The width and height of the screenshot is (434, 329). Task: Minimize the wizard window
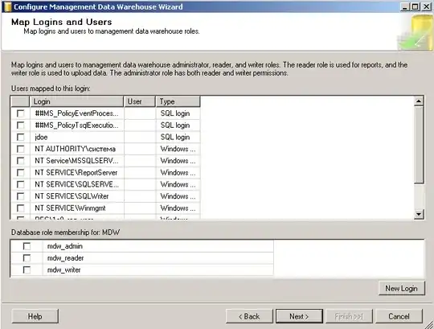(x=404, y=6)
